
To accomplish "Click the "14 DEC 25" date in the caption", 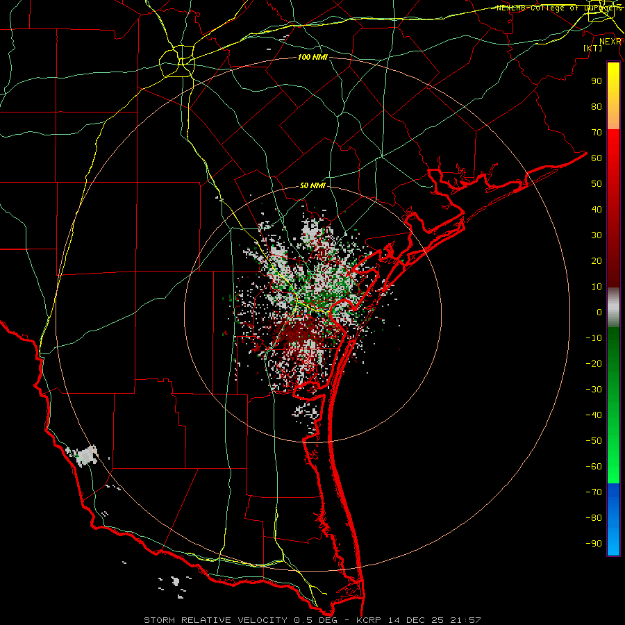I will tap(415, 620).
